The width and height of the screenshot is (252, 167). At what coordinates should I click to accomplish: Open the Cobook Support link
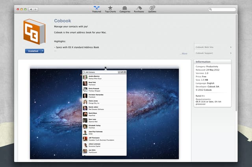(204, 53)
